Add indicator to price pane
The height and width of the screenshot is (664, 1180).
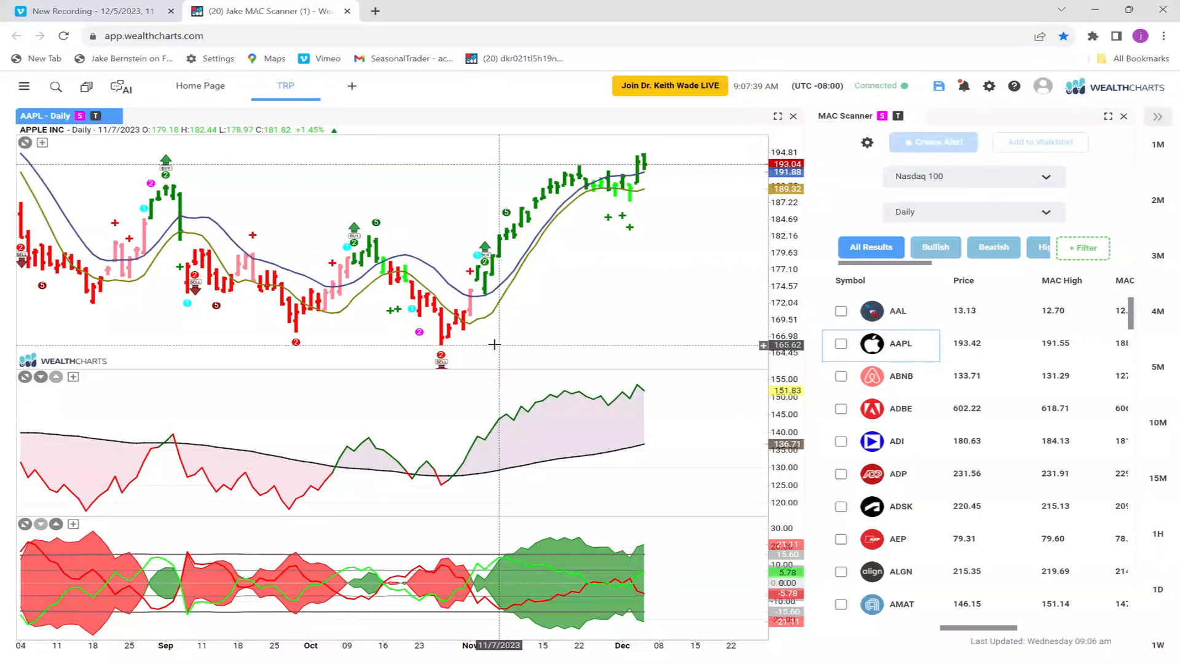coord(42,143)
